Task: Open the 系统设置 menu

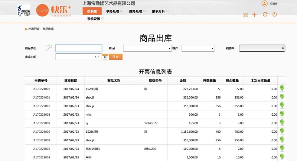Action: click(94, 19)
